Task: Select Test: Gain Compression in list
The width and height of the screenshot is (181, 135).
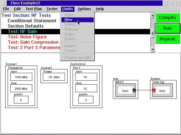Action: pyautogui.click(x=33, y=42)
